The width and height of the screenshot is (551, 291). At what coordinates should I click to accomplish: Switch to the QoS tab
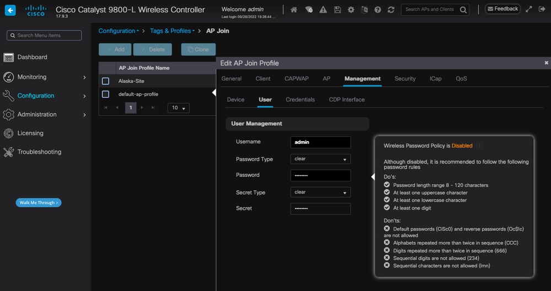(x=462, y=79)
